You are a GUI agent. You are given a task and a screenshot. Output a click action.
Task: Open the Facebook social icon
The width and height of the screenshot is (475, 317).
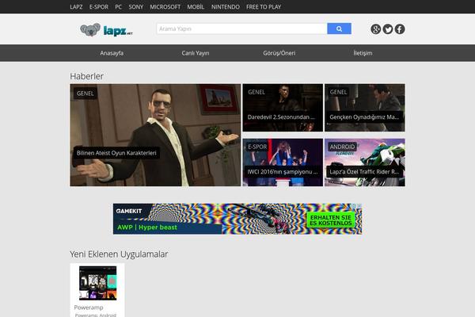pyautogui.click(x=400, y=29)
